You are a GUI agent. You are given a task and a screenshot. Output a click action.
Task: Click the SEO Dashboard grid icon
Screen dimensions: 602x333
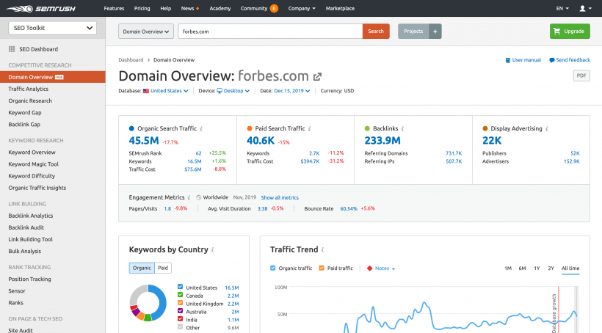pos(12,49)
